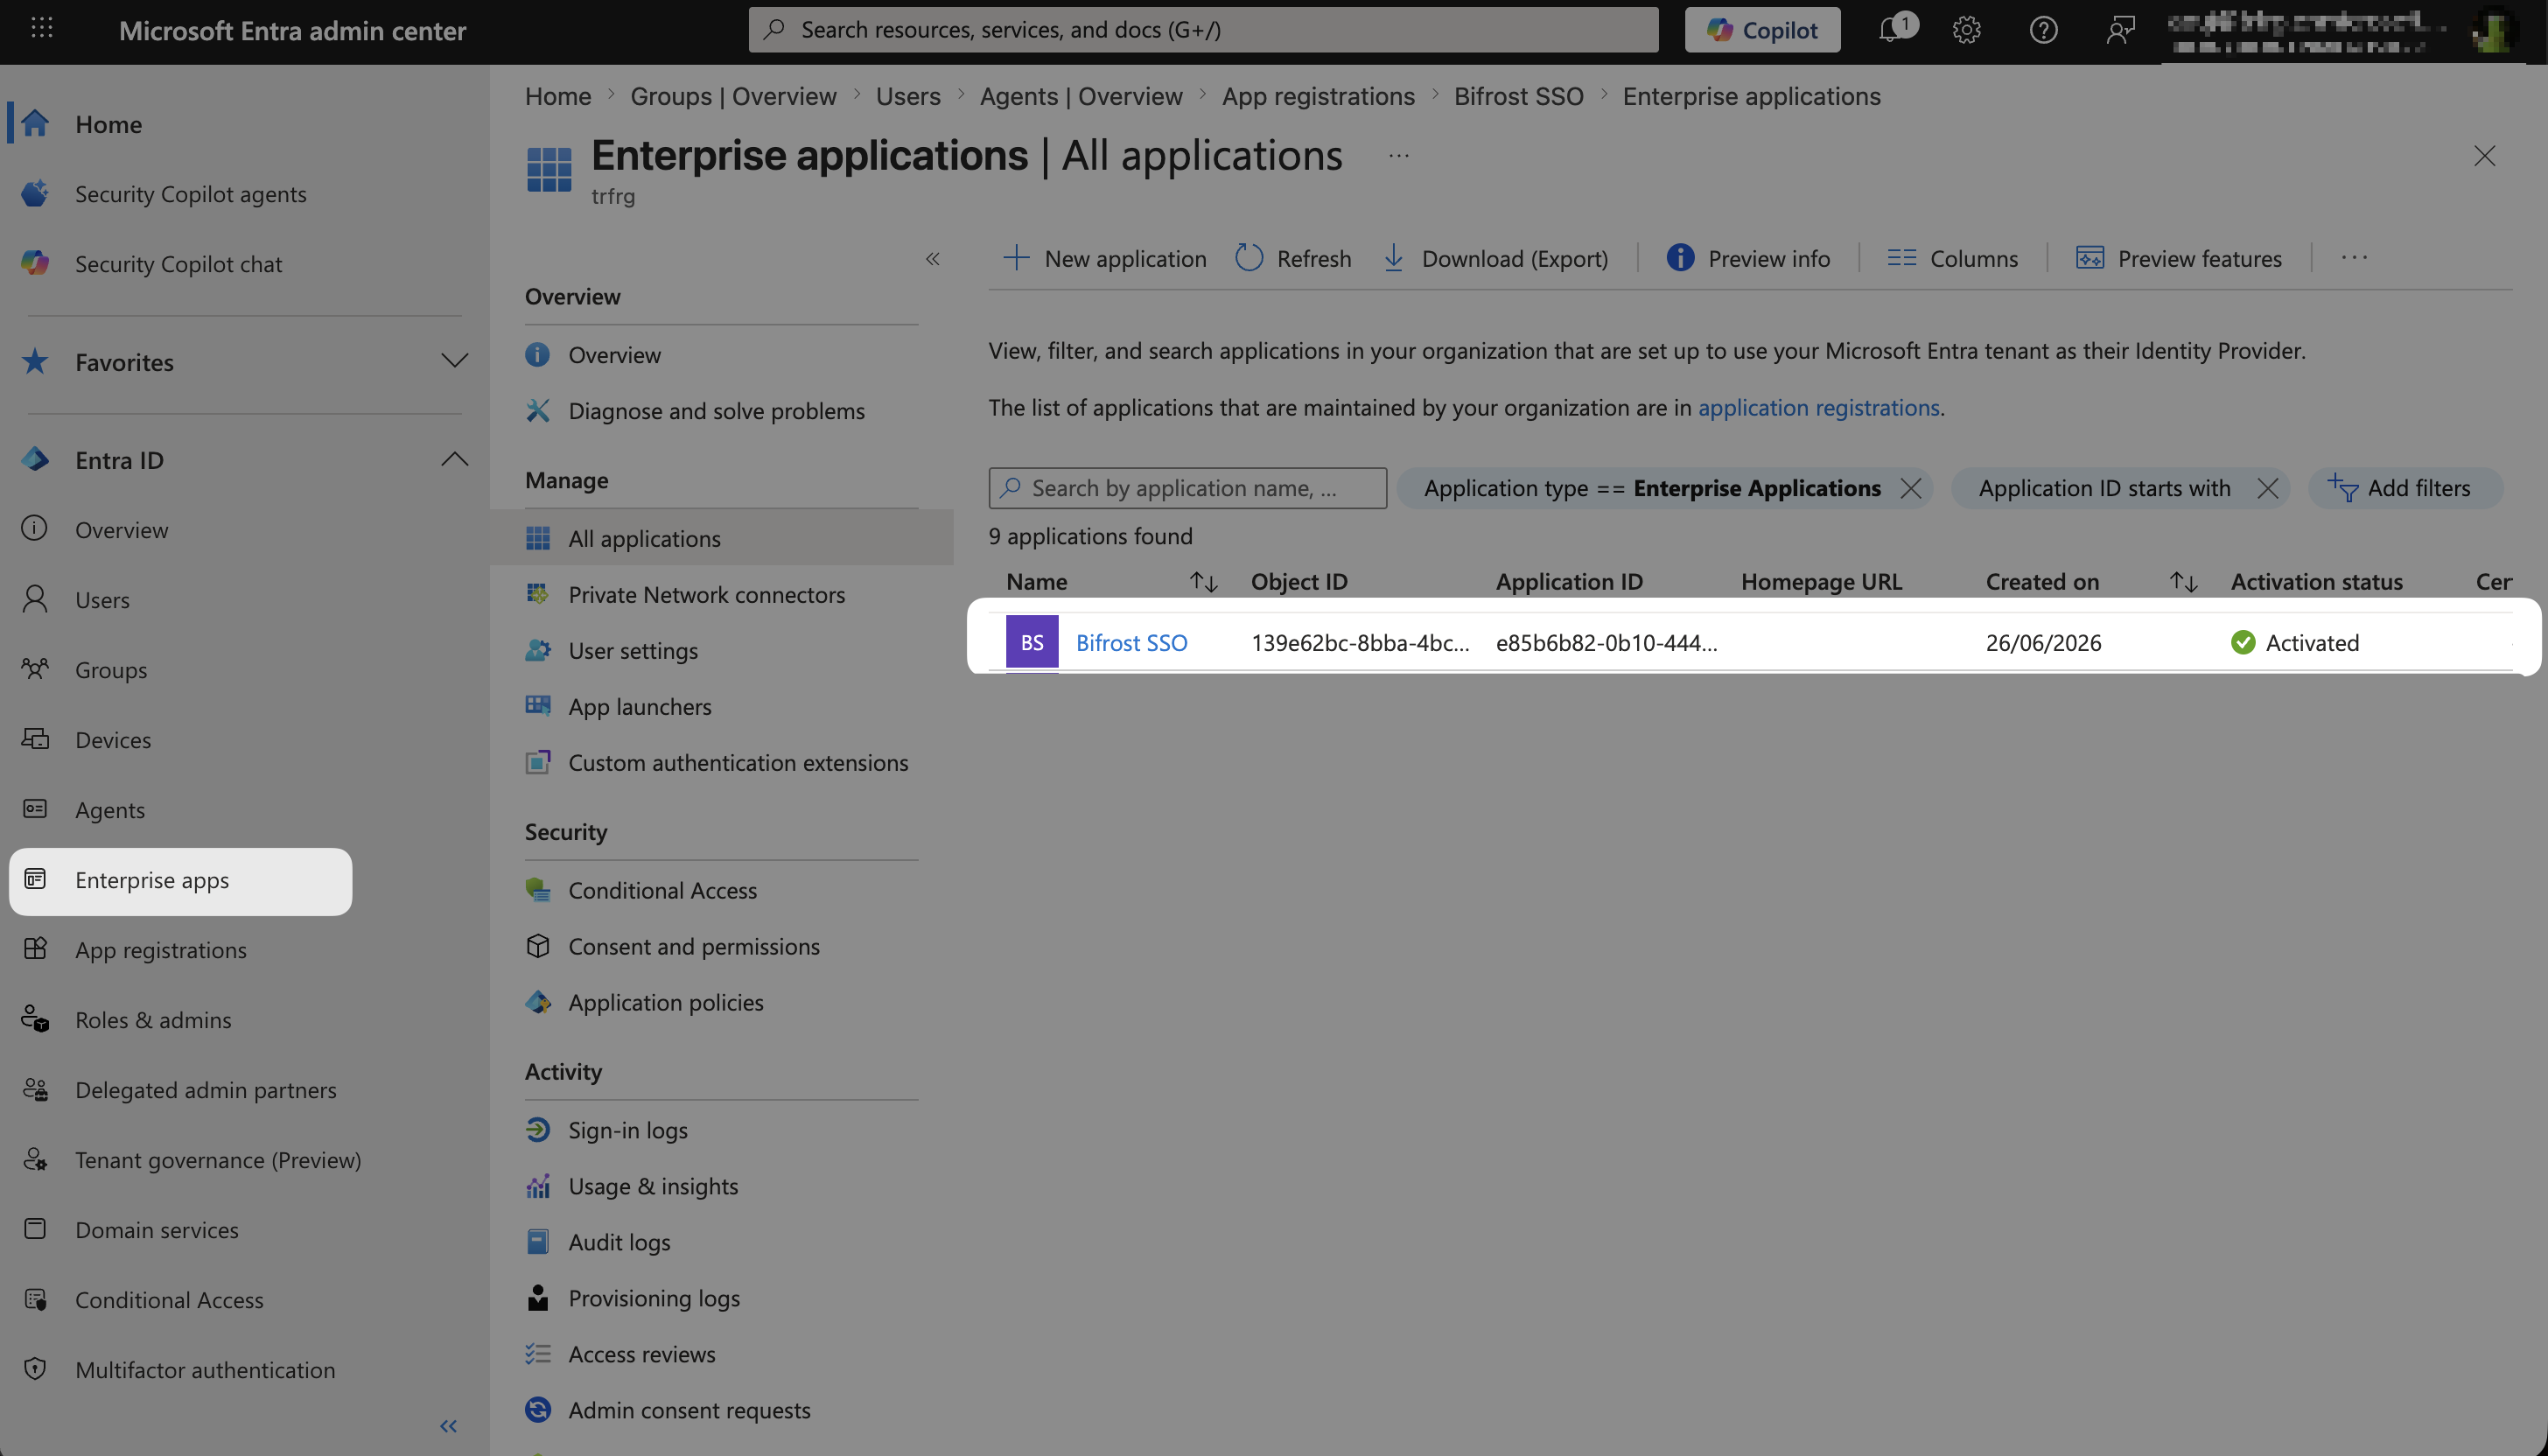Open Preview features
The width and height of the screenshot is (2548, 1456).
coord(2179,259)
